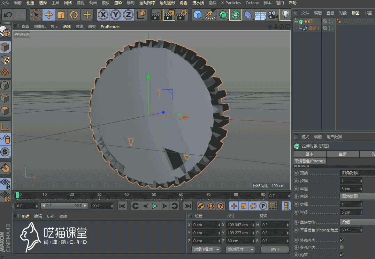
Task: Activate the Scale tool
Action: click(x=61, y=15)
